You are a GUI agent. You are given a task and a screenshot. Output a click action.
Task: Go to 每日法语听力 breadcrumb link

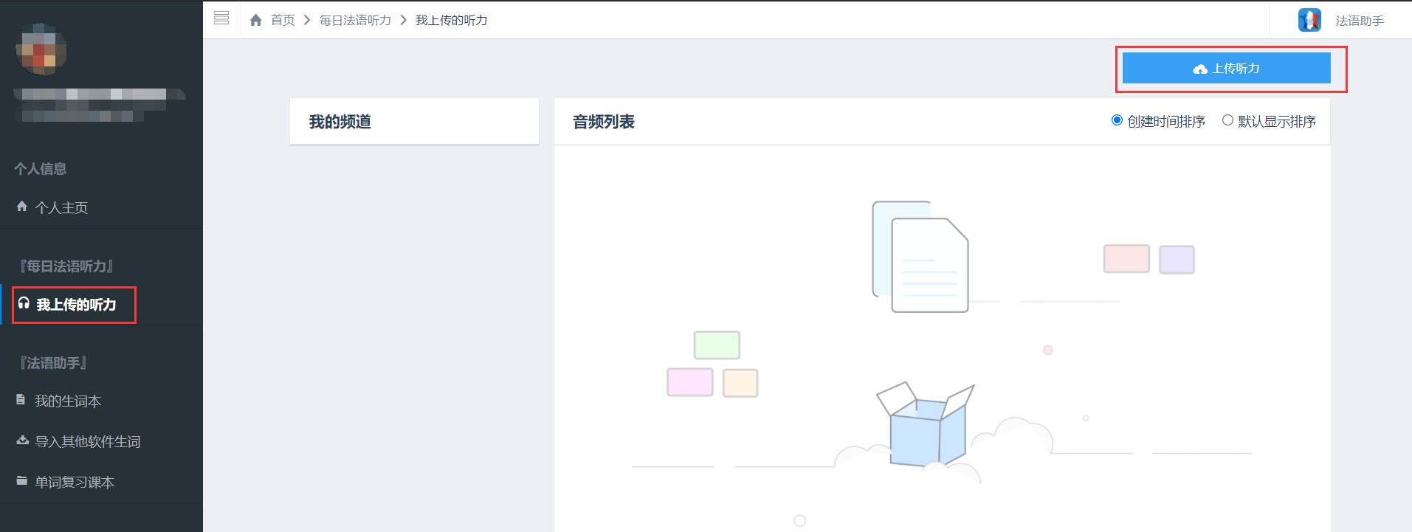pyautogui.click(x=355, y=20)
